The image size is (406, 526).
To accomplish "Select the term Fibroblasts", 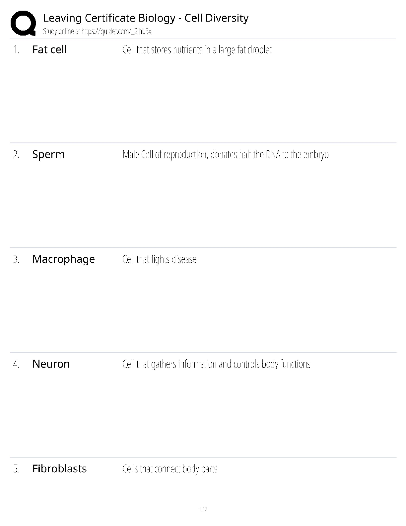I will point(59,469).
